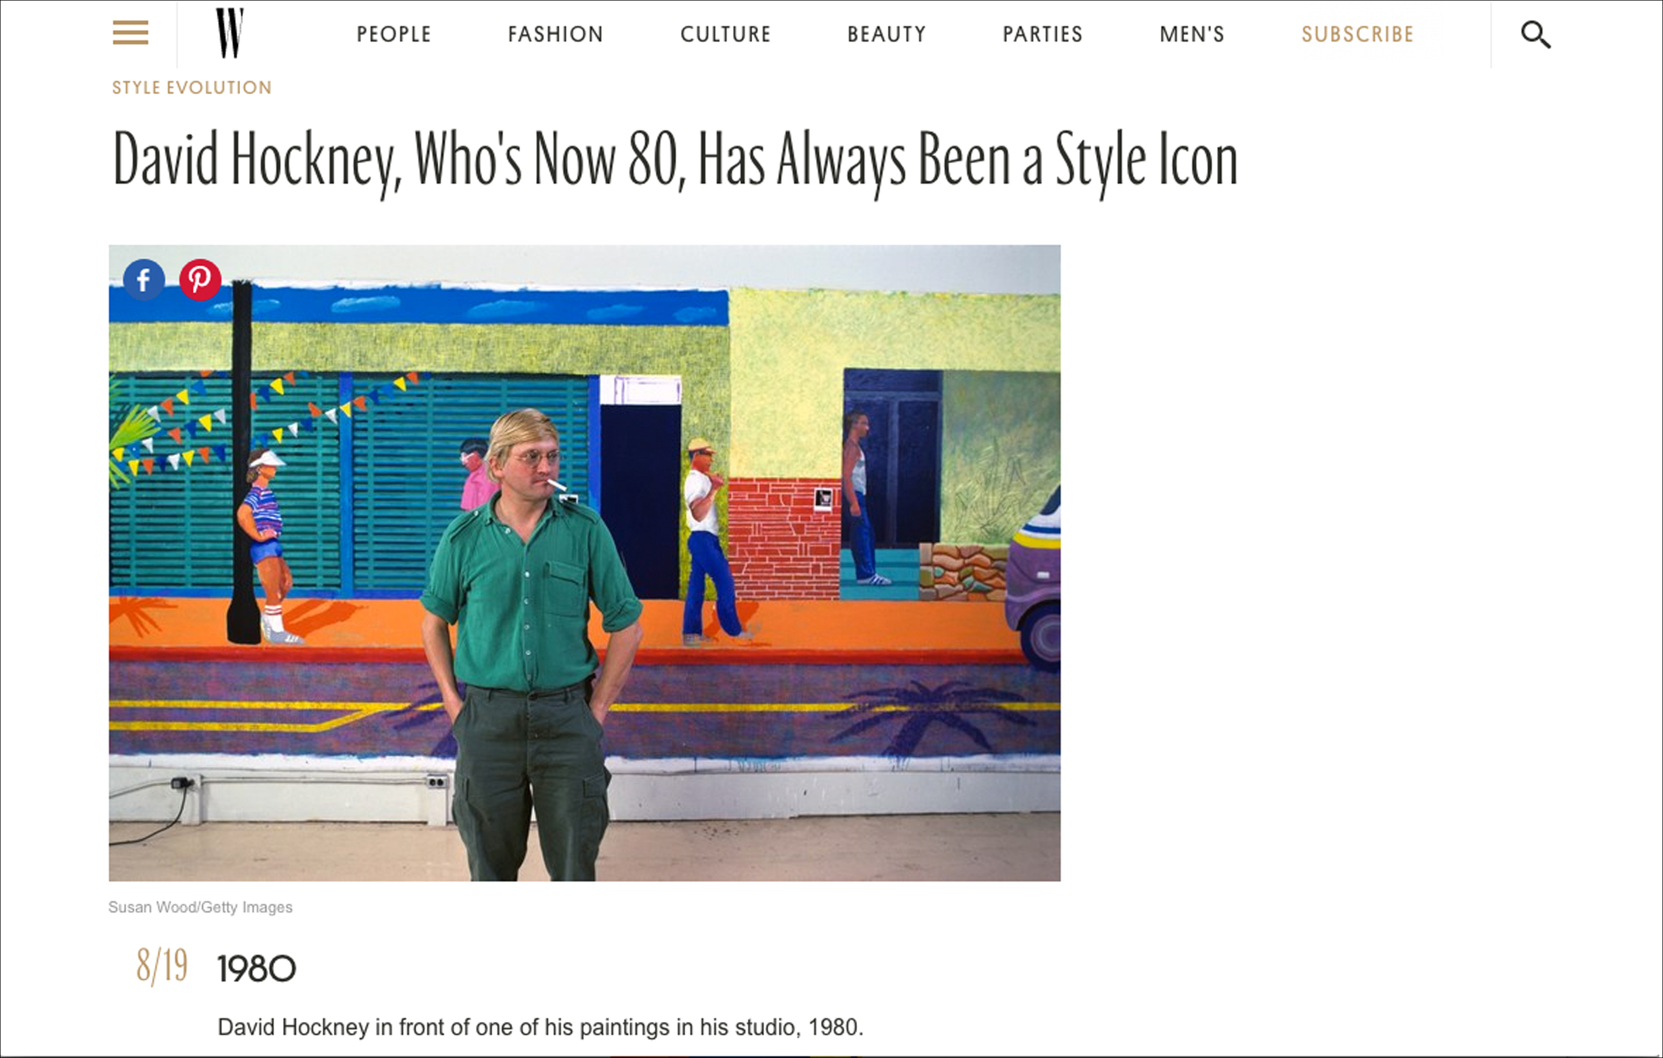Image resolution: width=1663 pixels, height=1058 pixels.
Task: Click the Hockney studio slideshow photo
Action: coord(584,562)
